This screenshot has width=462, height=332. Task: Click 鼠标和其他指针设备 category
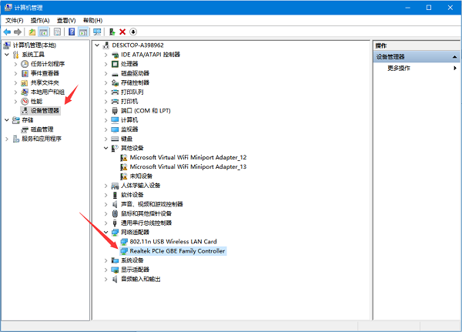146,213
